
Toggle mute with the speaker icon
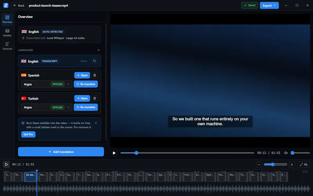[x=286, y=153]
